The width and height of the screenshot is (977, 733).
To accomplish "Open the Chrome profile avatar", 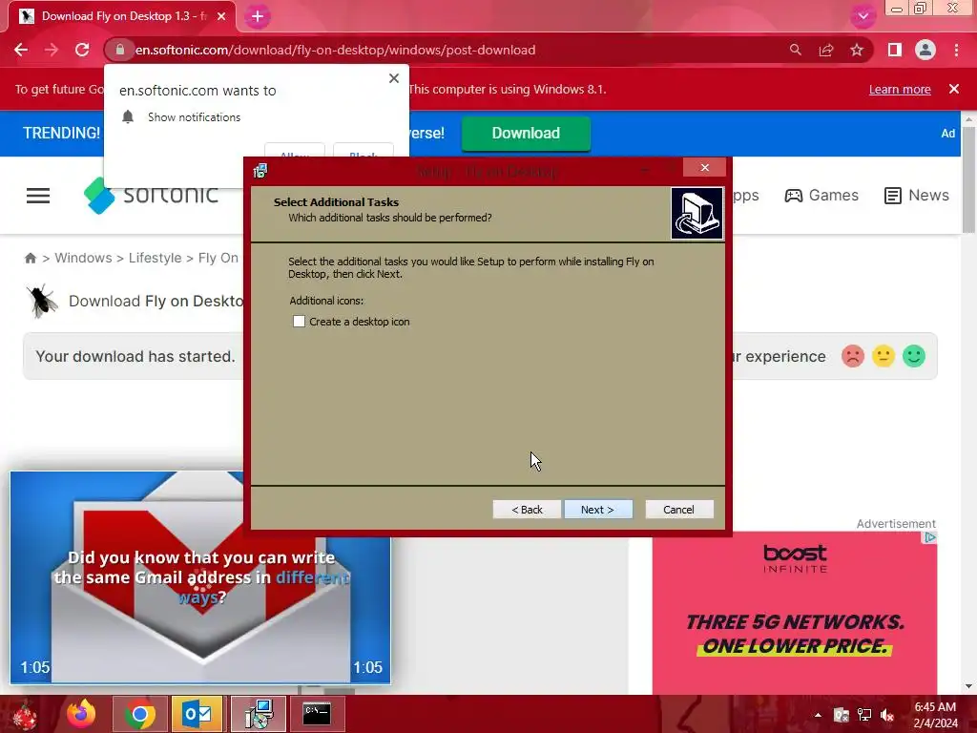I will coord(925,50).
